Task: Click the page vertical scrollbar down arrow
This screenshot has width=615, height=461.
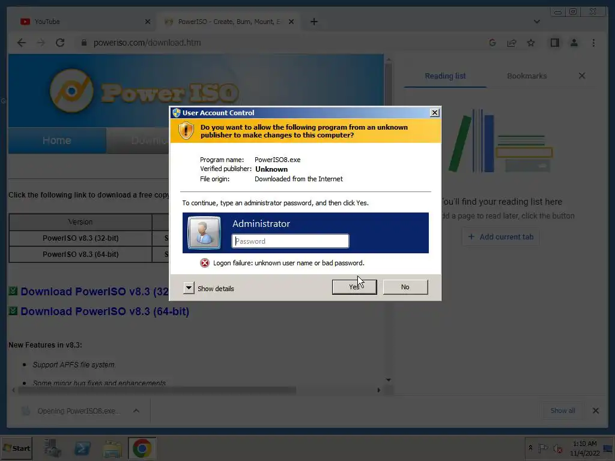Action: tap(389, 380)
